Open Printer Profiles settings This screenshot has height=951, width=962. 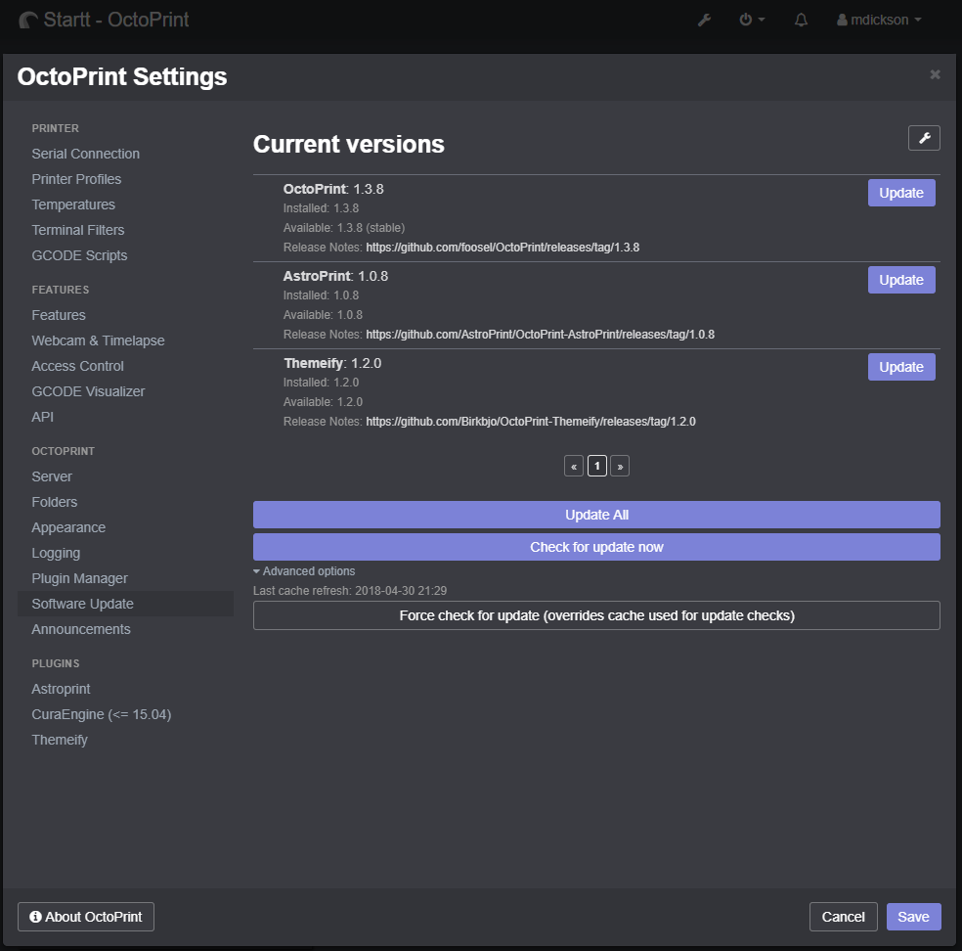pos(76,179)
